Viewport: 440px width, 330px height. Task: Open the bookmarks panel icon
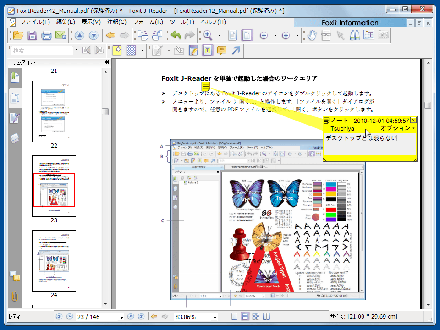coord(15,78)
